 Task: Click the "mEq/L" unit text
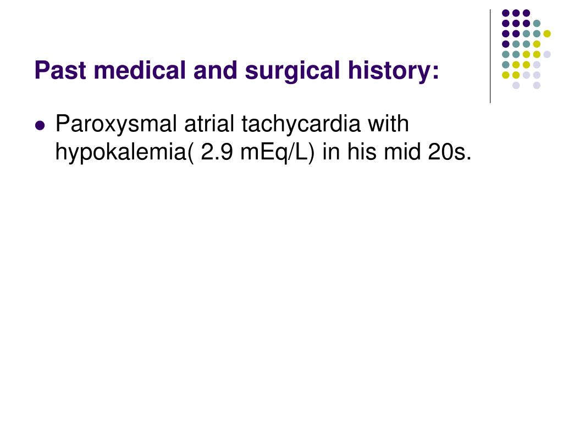coord(274,153)
